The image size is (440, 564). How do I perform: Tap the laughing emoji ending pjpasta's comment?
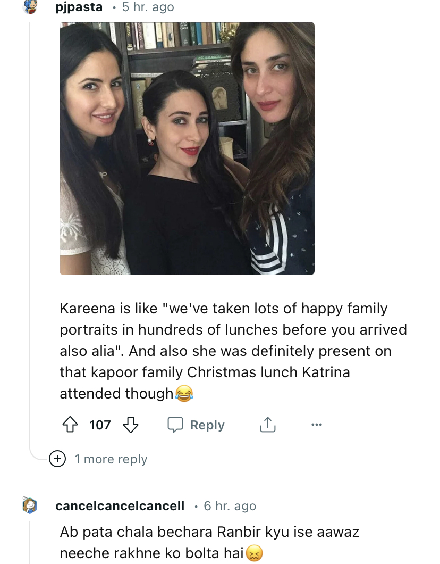pyautogui.click(x=183, y=394)
